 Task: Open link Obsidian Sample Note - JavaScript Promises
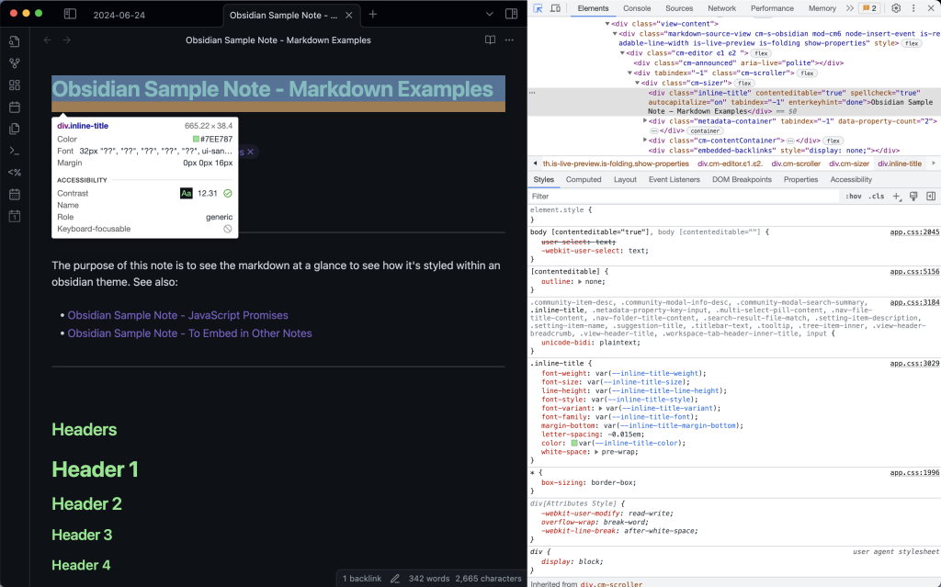(177, 315)
